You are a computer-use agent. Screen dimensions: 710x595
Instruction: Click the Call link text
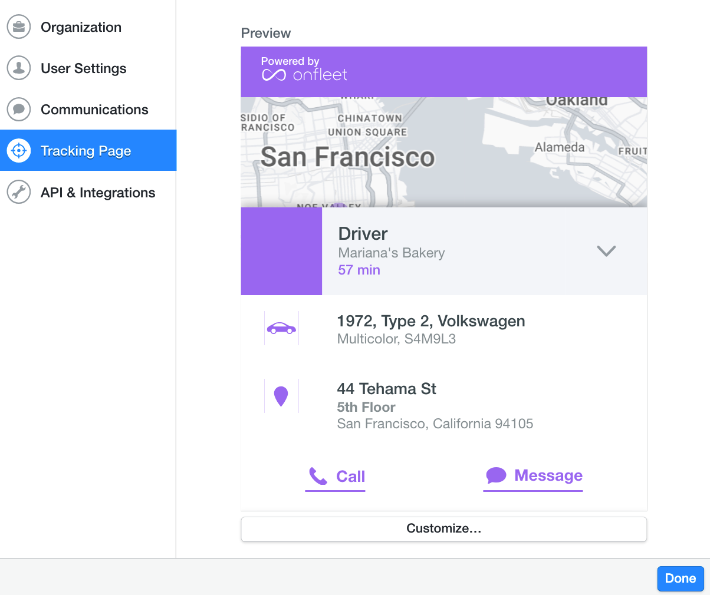coord(350,477)
